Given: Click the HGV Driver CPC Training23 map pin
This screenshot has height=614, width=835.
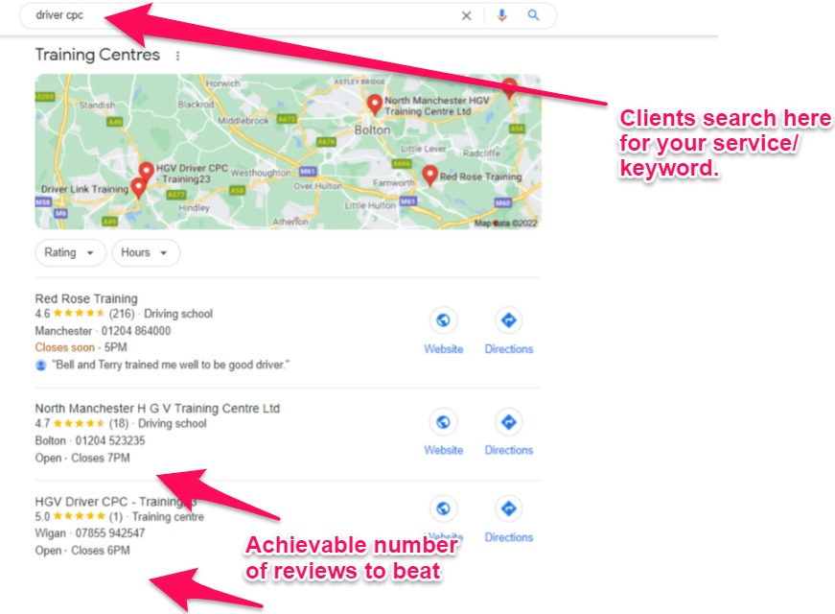Looking at the screenshot, I should pos(147,173).
